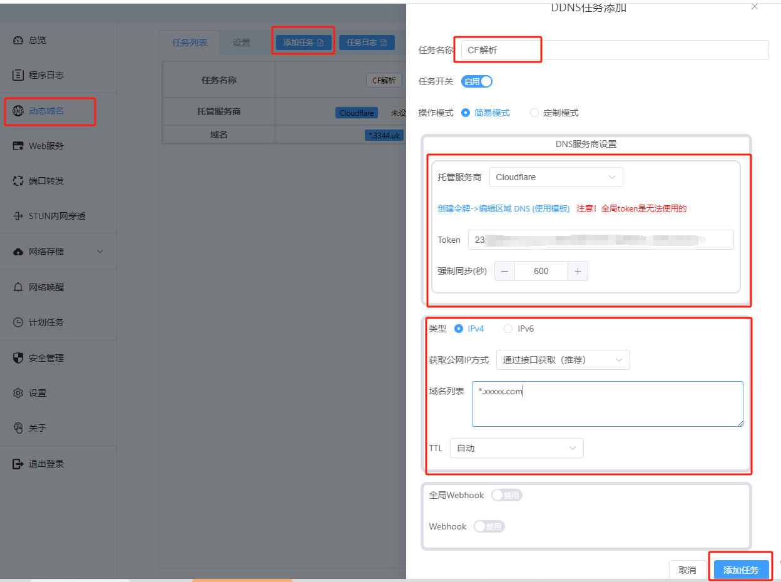Image resolution: width=781 pixels, height=582 pixels.
Task: Open the 创建令牌 Cloudflare link
Action: (503, 208)
